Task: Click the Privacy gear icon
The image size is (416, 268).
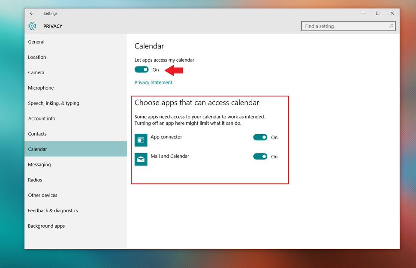Action: pos(32,26)
